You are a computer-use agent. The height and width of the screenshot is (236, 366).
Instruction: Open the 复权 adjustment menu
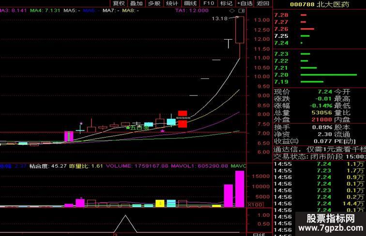(119, 3)
